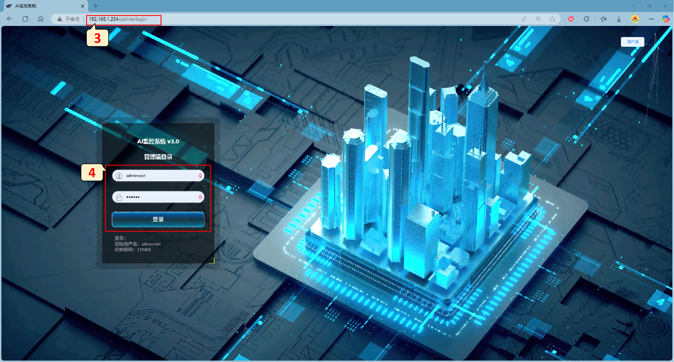The height and width of the screenshot is (362, 674).
Task: Click the 登录 login button
Action: tap(158, 219)
